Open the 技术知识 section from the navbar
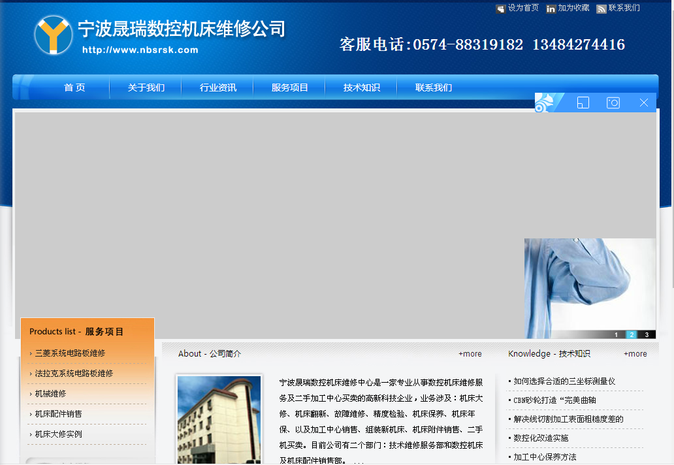Screen dimensions: 674x465 click(x=361, y=86)
